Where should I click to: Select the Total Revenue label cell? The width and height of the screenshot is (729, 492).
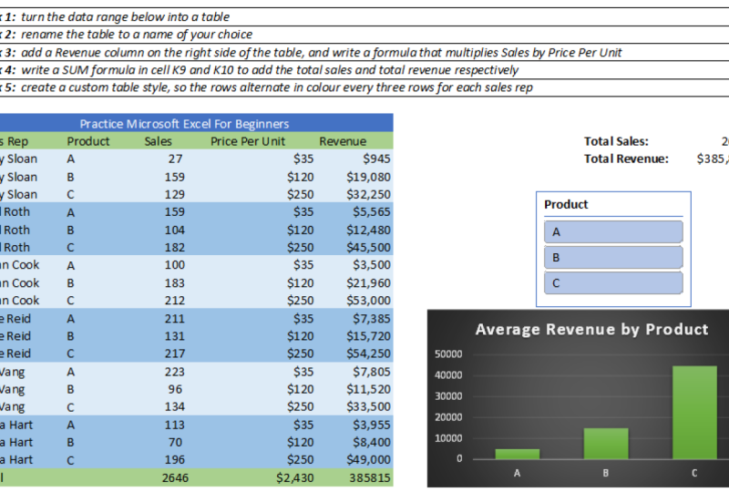626,159
